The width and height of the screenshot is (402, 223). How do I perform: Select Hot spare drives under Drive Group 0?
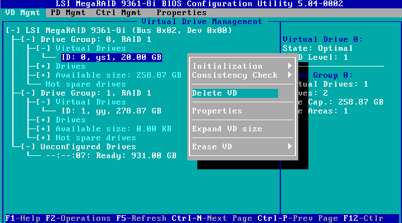[x=86, y=84]
